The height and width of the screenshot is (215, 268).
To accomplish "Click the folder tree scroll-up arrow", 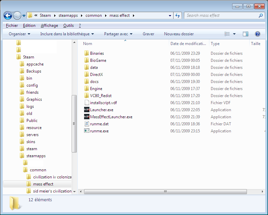I will [x=74, y=42].
